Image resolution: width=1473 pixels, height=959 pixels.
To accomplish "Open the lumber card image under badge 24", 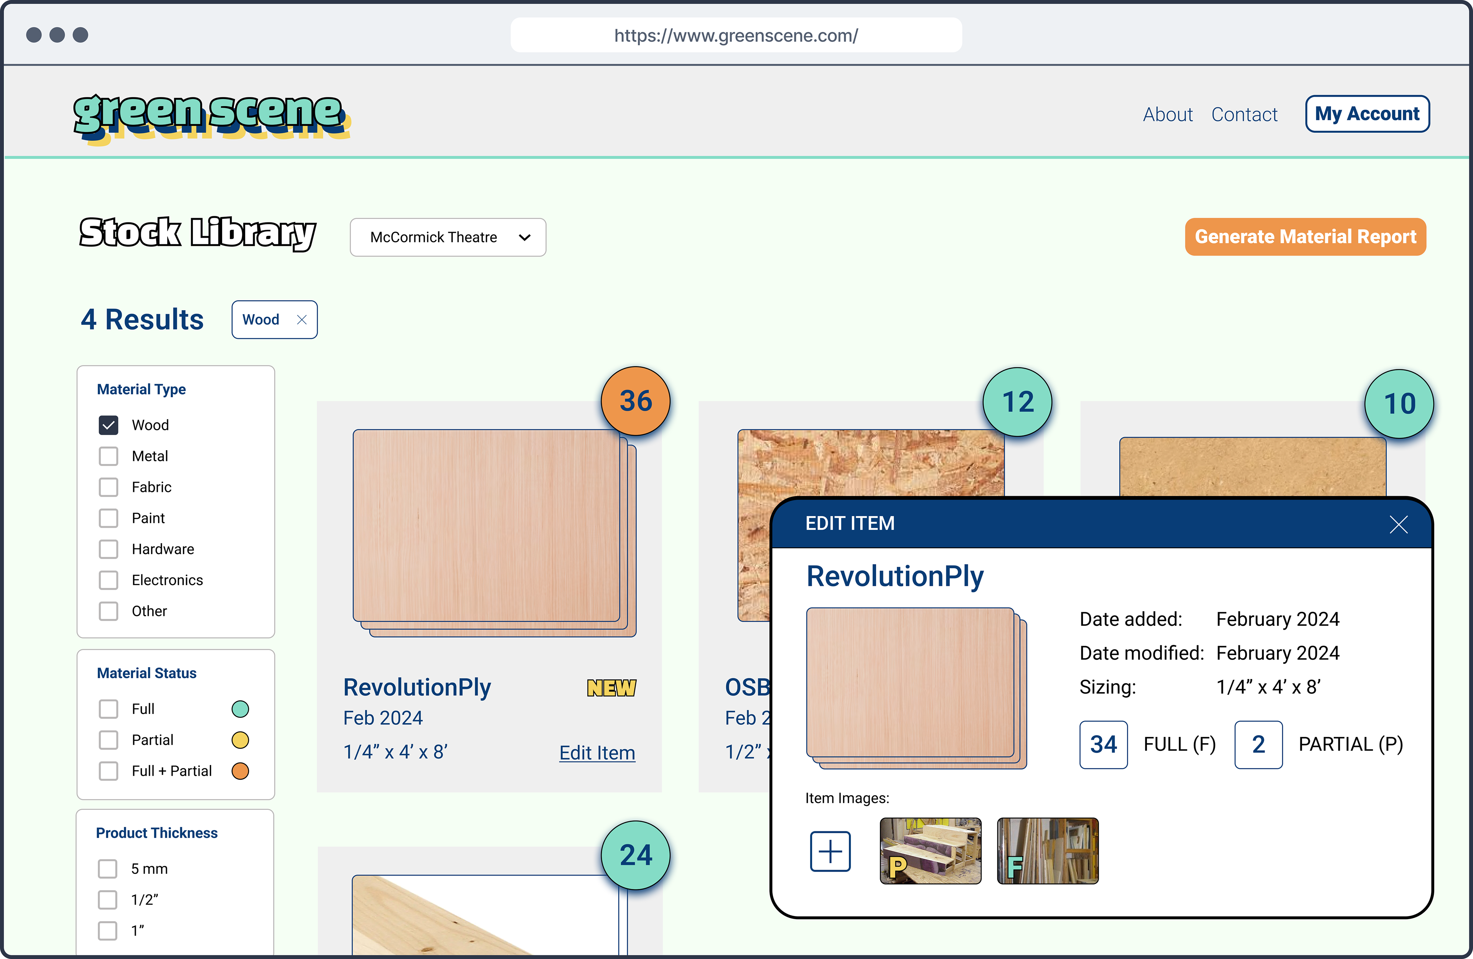I will click(x=489, y=915).
